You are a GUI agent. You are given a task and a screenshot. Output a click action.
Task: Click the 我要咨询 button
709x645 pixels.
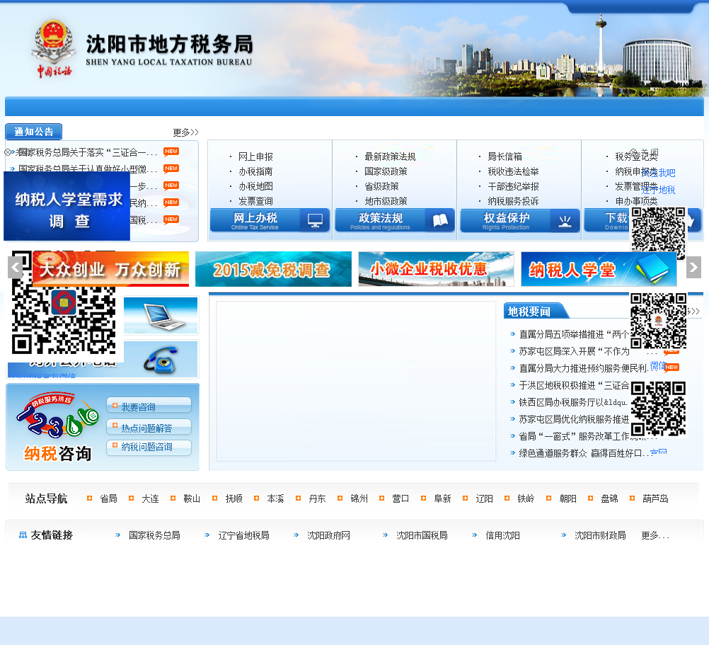(x=149, y=405)
